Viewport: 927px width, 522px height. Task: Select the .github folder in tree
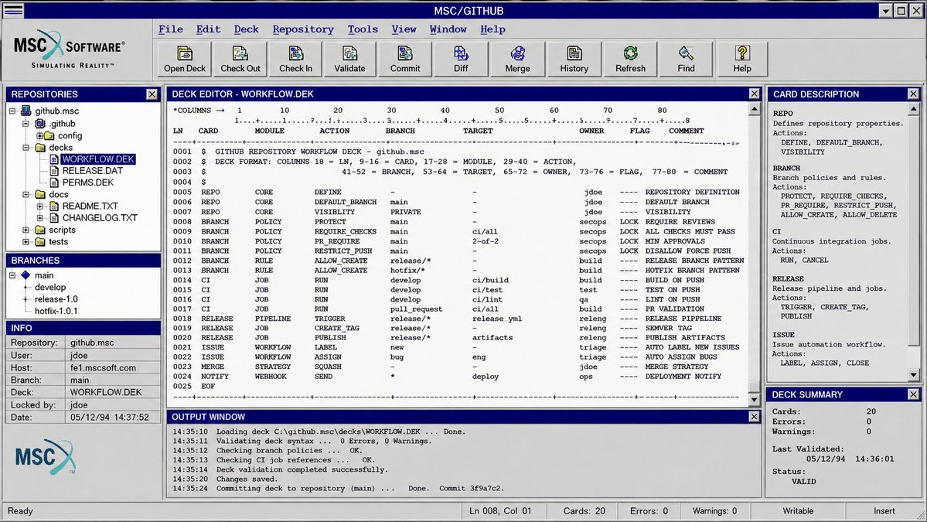(62, 124)
